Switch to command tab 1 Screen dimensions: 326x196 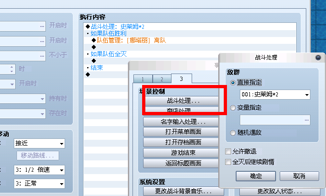point(143,79)
